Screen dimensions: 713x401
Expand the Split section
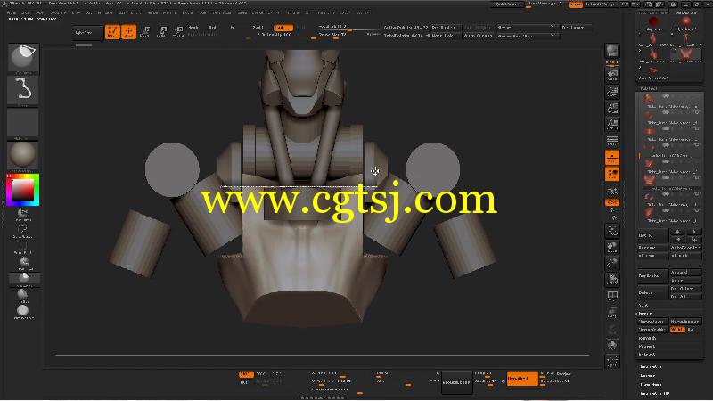[643, 305]
